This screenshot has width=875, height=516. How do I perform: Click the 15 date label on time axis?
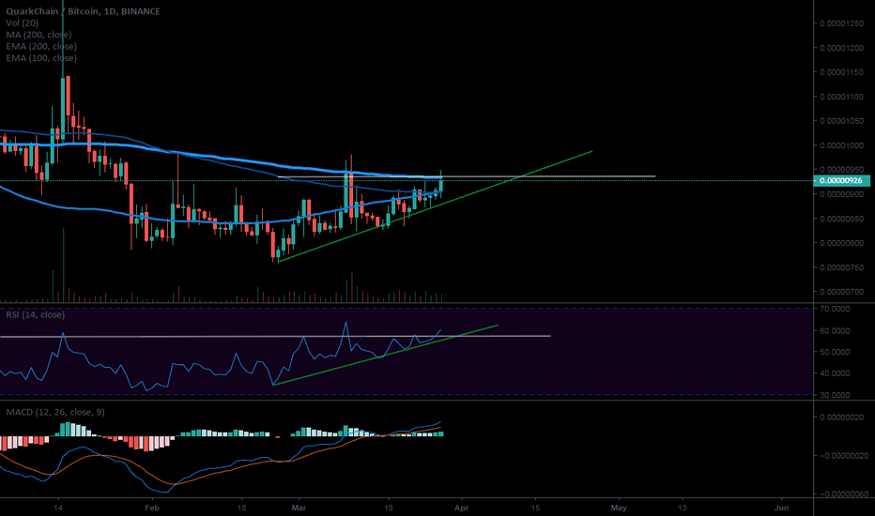click(x=535, y=508)
